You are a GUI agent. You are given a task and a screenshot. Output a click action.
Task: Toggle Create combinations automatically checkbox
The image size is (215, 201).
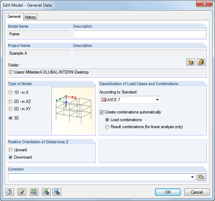pyautogui.click(x=102, y=112)
